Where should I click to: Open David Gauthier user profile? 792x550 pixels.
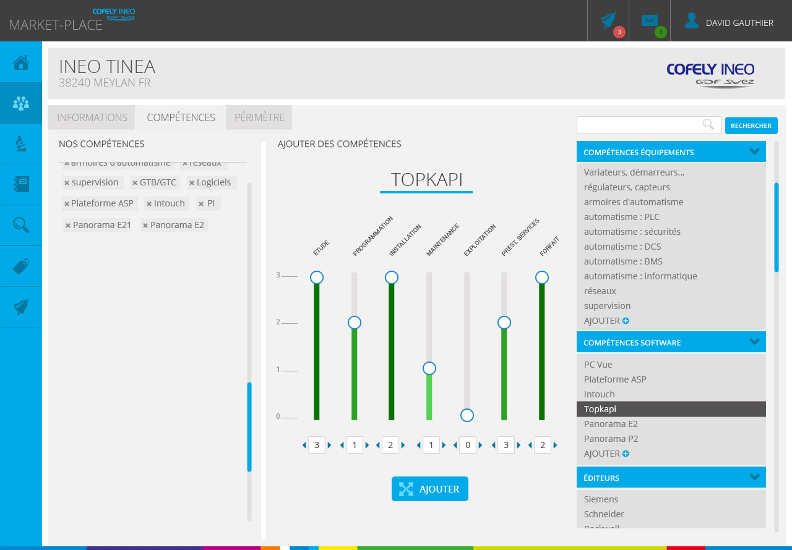[730, 23]
